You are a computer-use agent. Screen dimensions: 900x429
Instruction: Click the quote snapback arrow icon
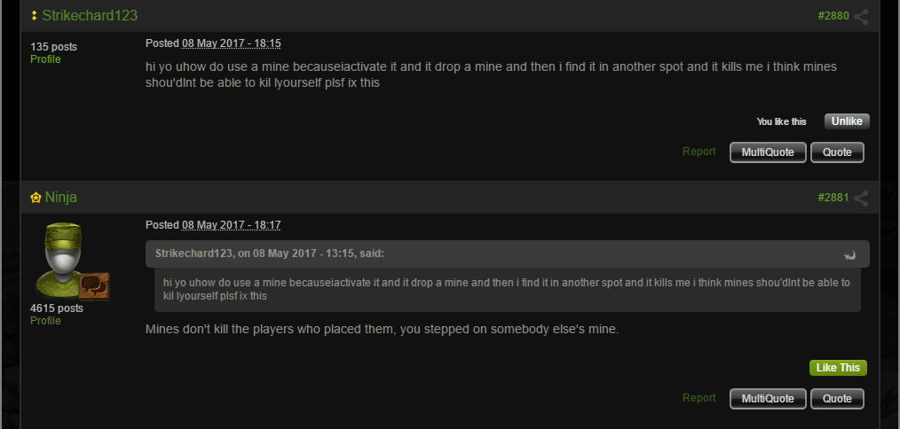point(850,255)
